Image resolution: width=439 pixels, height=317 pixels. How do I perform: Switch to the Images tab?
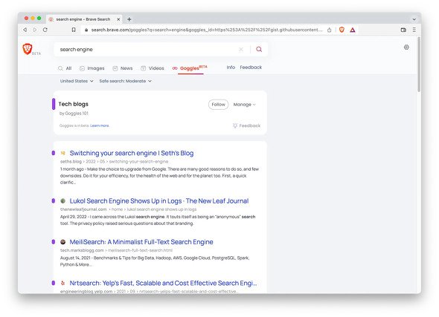click(x=92, y=68)
